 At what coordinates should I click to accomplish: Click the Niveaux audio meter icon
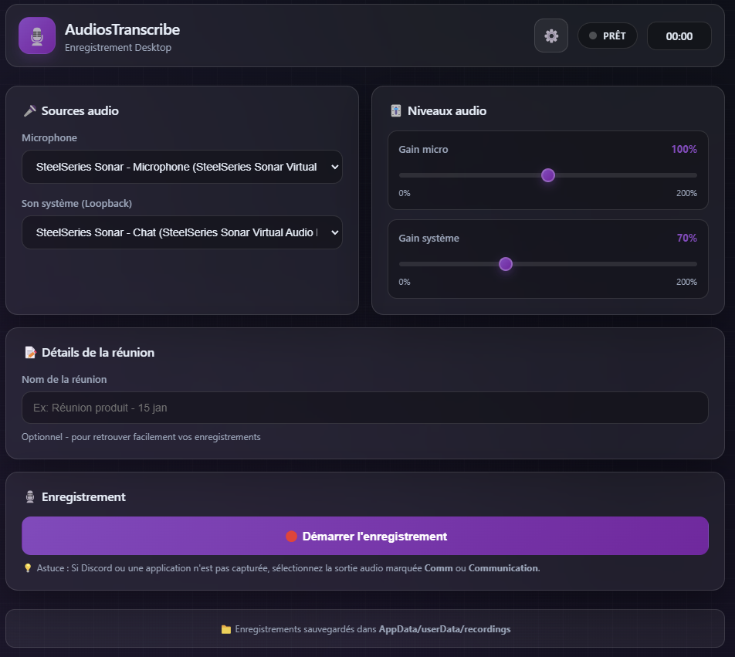[396, 110]
